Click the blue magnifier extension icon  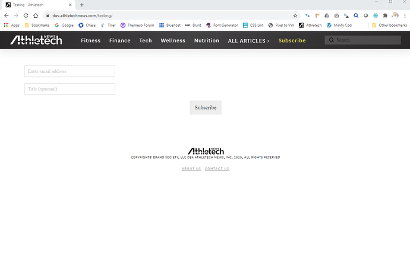[x=356, y=15]
